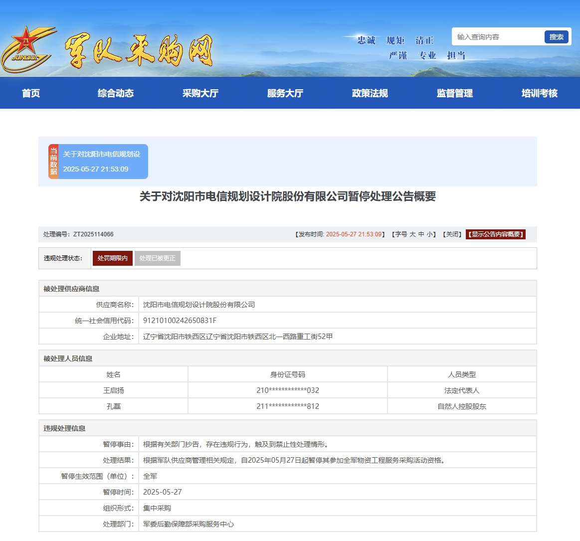Click the 法定代表人 cell

click(x=462, y=390)
